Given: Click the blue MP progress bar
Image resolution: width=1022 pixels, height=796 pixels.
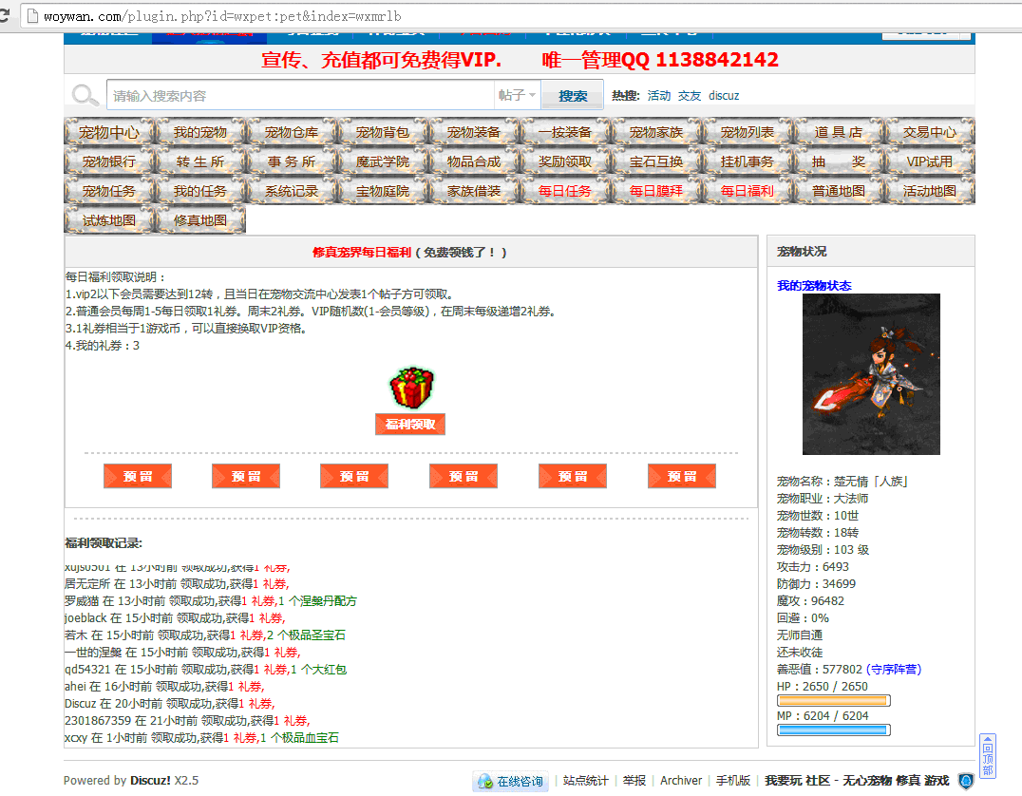Looking at the screenshot, I should 834,730.
